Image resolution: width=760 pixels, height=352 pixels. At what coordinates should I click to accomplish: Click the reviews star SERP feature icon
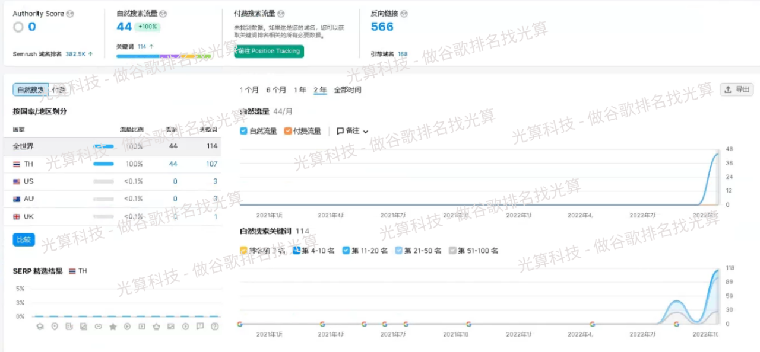(113, 326)
